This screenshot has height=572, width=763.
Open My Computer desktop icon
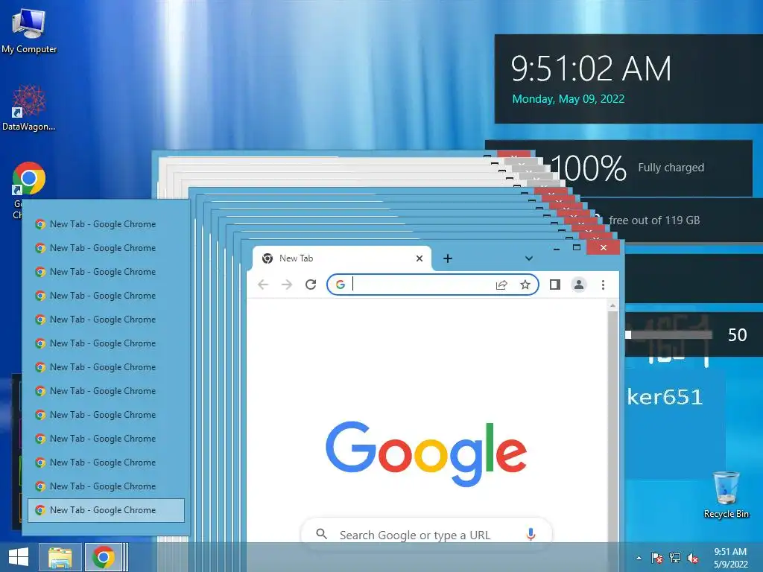29,30
